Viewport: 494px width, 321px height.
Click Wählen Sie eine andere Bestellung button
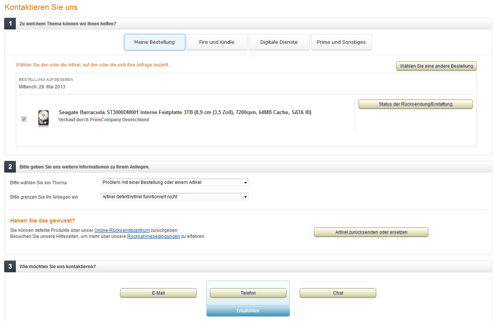(x=436, y=66)
